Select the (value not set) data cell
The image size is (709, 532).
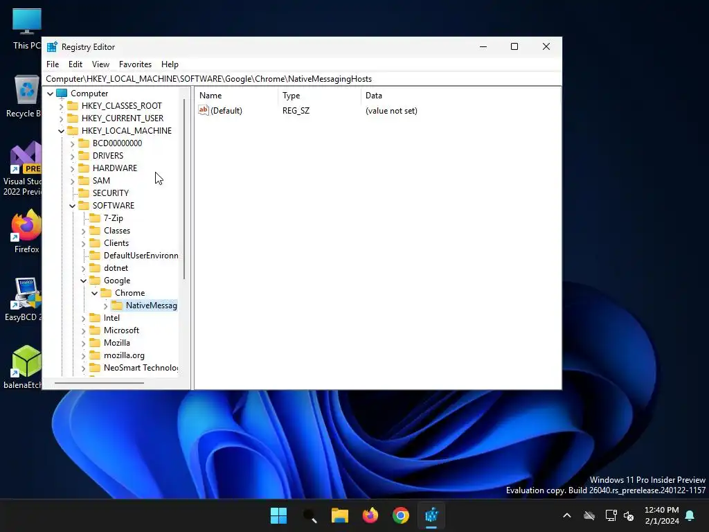pos(391,111)
